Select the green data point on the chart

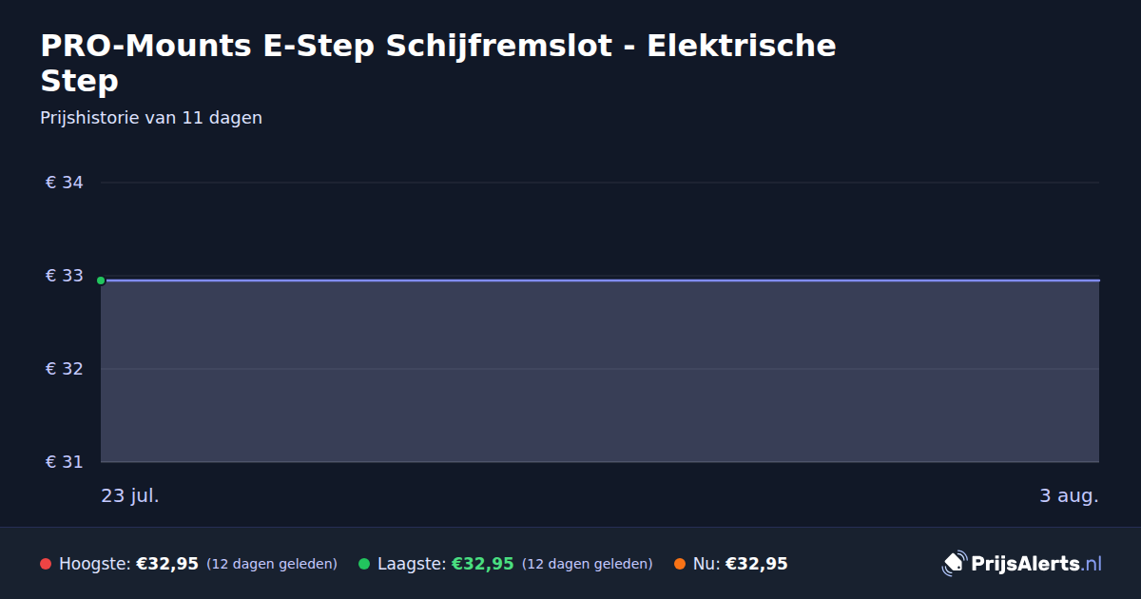[x=101, y=280]
